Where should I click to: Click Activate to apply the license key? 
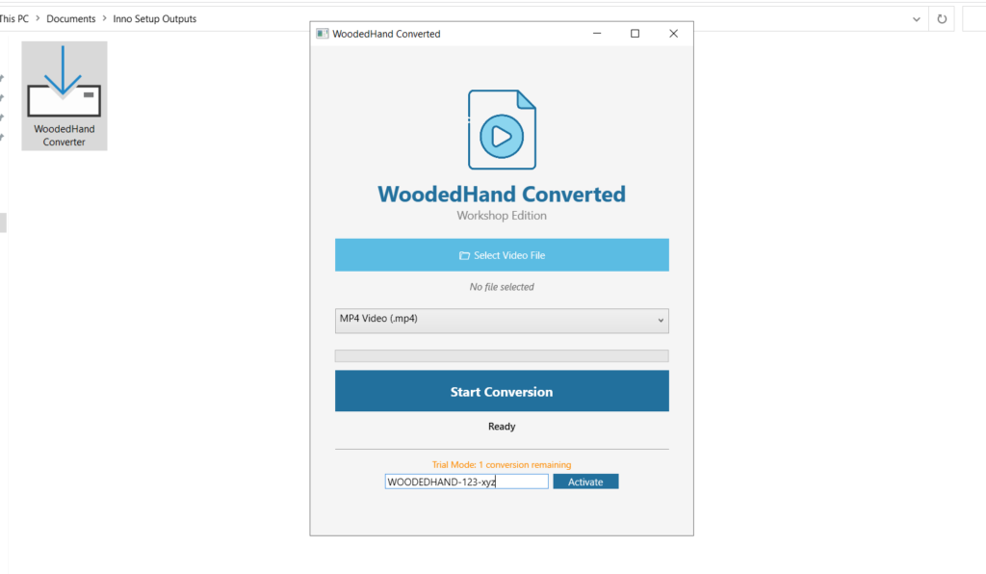click(585, 482)
